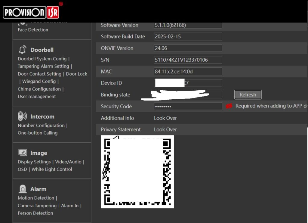Navigate to Motion Detection
Image resolution: width=308 pixels, height=223 pixels.
click(x=36, y=198)
